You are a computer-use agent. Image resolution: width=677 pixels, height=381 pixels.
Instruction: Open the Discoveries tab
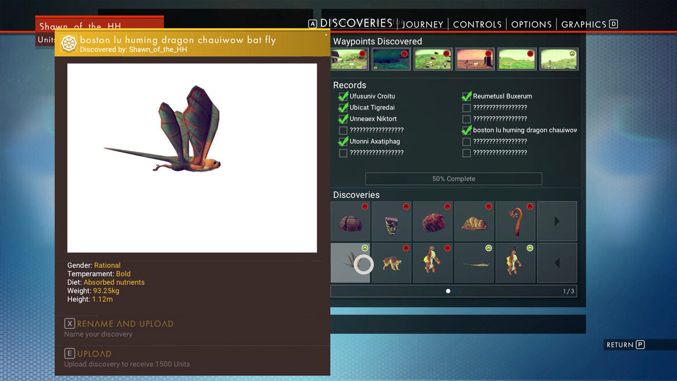(356, 23)
